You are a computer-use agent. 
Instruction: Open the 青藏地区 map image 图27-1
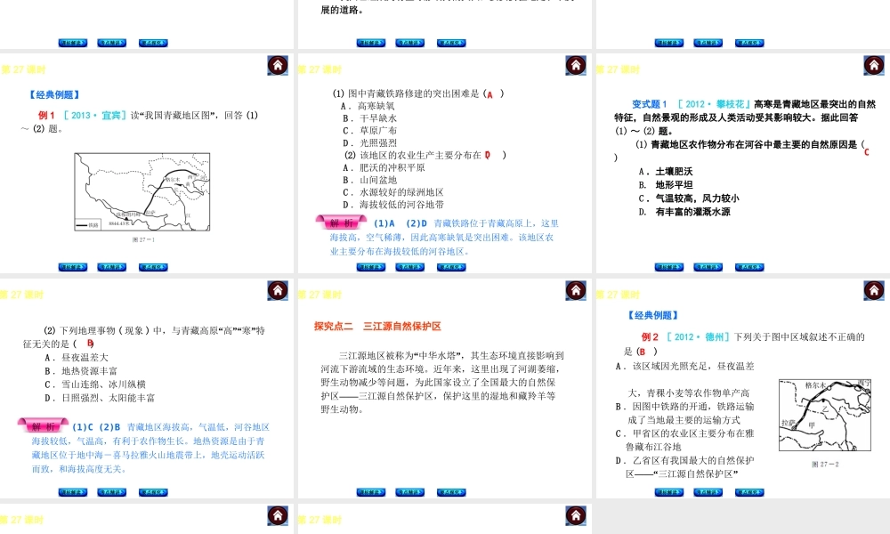tap(142, 192)
